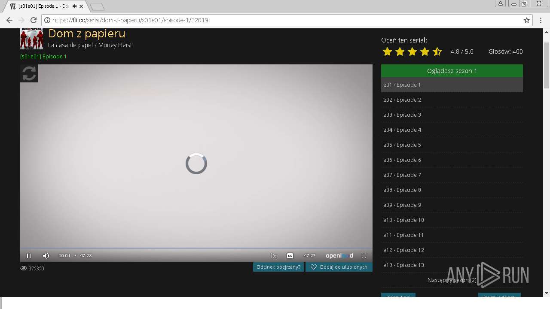Click the [s01e01] Episode 1 breadcrumb

43,57
